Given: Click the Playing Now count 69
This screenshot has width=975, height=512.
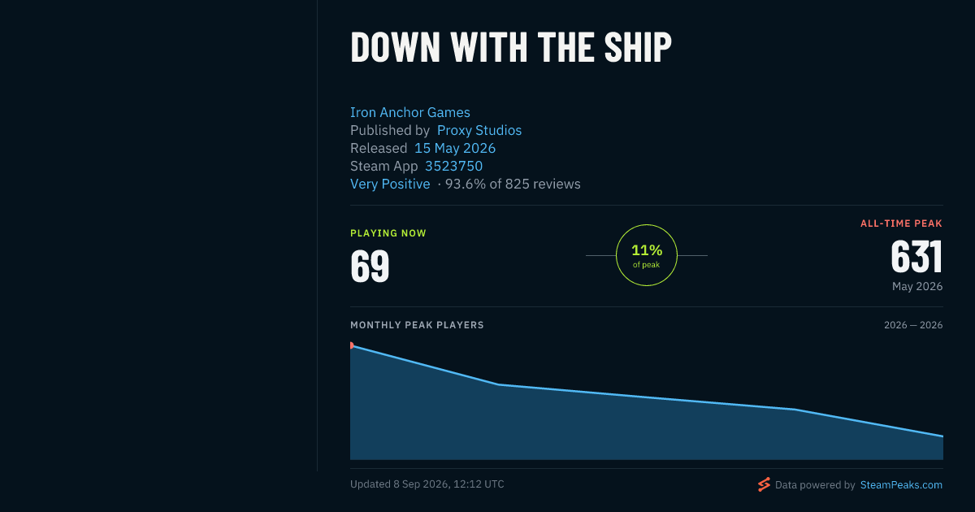Looking at the screenshot, I should point(370,266).
